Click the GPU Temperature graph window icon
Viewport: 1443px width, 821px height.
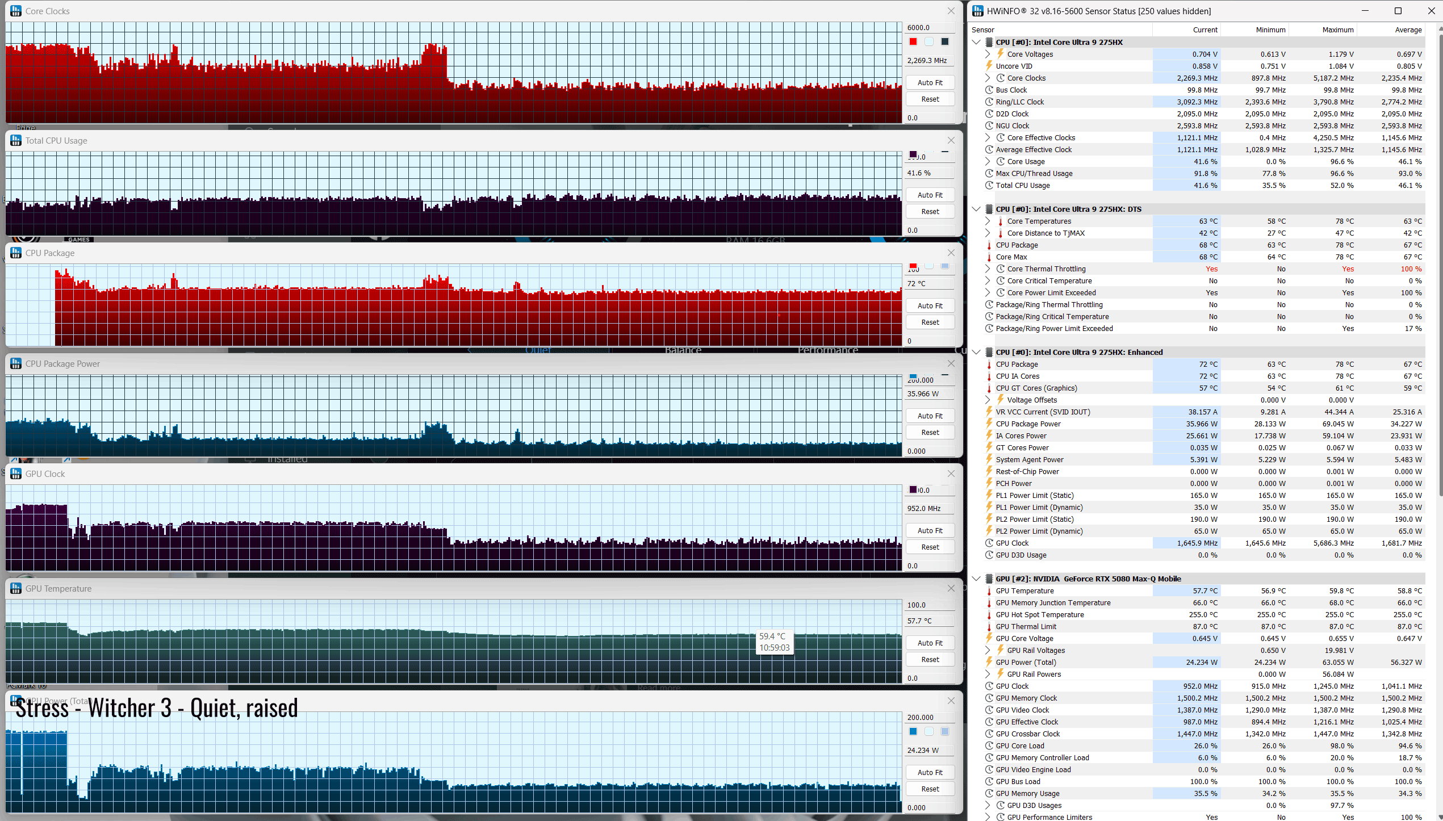pos(16,588)
